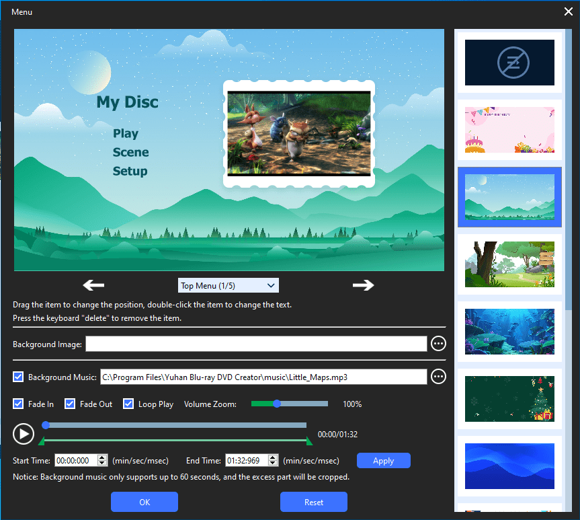Click the Start Time input field
580x520 pixels.
(77, 460)
